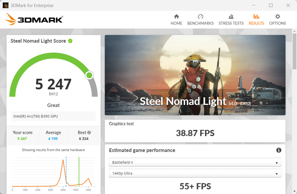
Task: Click the orange Results chart icon
Action: (256, 16)
